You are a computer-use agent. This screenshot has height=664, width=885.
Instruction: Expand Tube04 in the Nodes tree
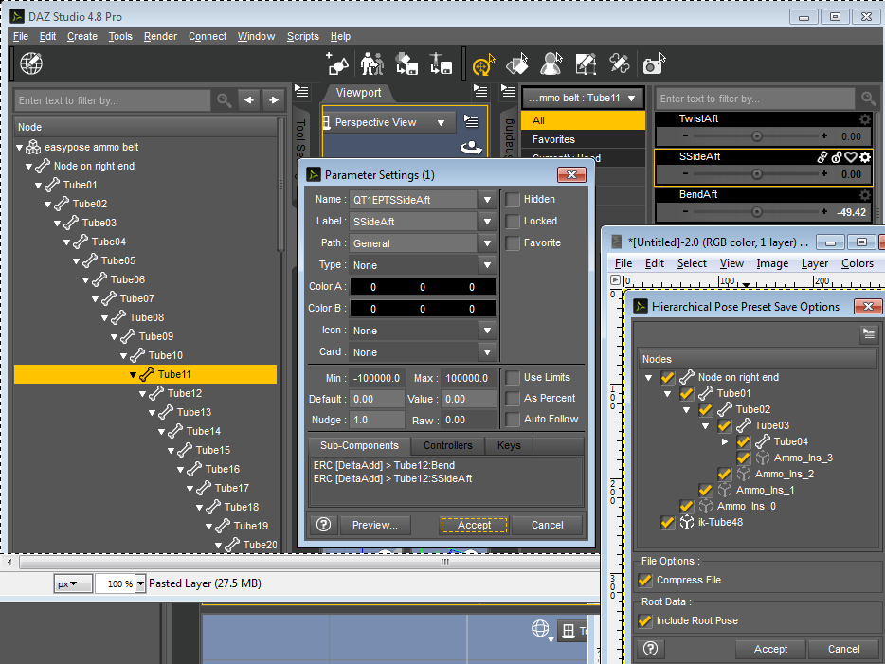(x=725, y=441)
